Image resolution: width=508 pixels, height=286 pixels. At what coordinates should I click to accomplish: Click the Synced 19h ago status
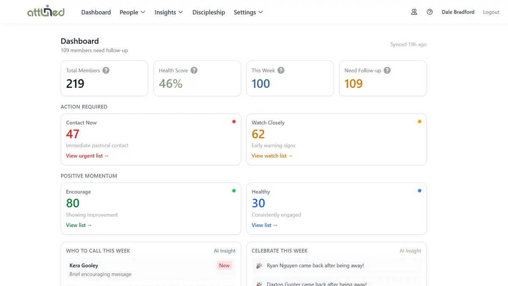coord(409,44)
